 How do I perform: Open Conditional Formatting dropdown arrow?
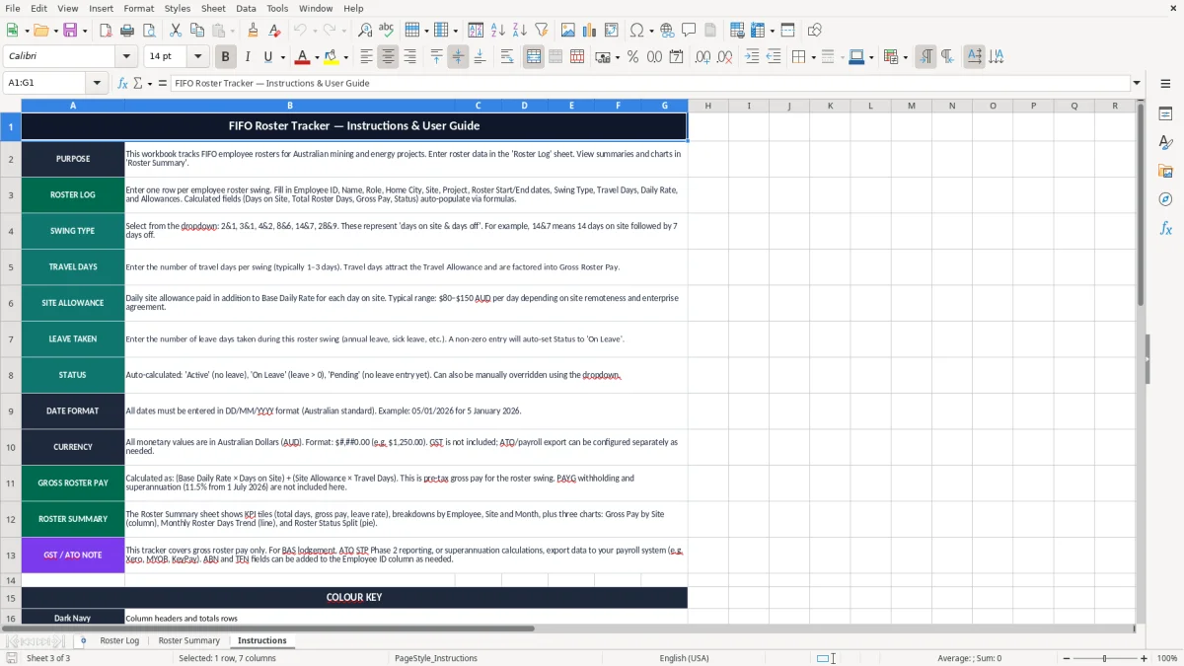905,57
